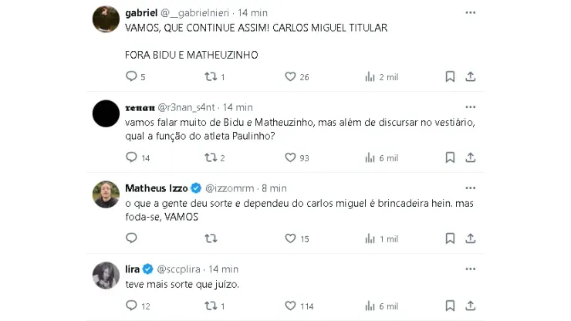
Task: Reply to lira's tweet
Action: (131, 306)
